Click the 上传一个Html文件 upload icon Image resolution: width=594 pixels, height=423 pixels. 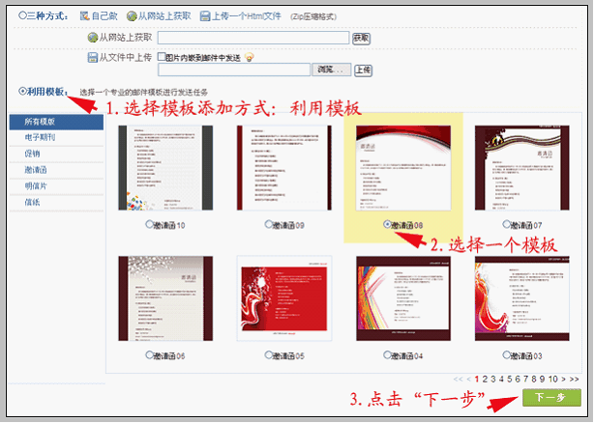206,16
